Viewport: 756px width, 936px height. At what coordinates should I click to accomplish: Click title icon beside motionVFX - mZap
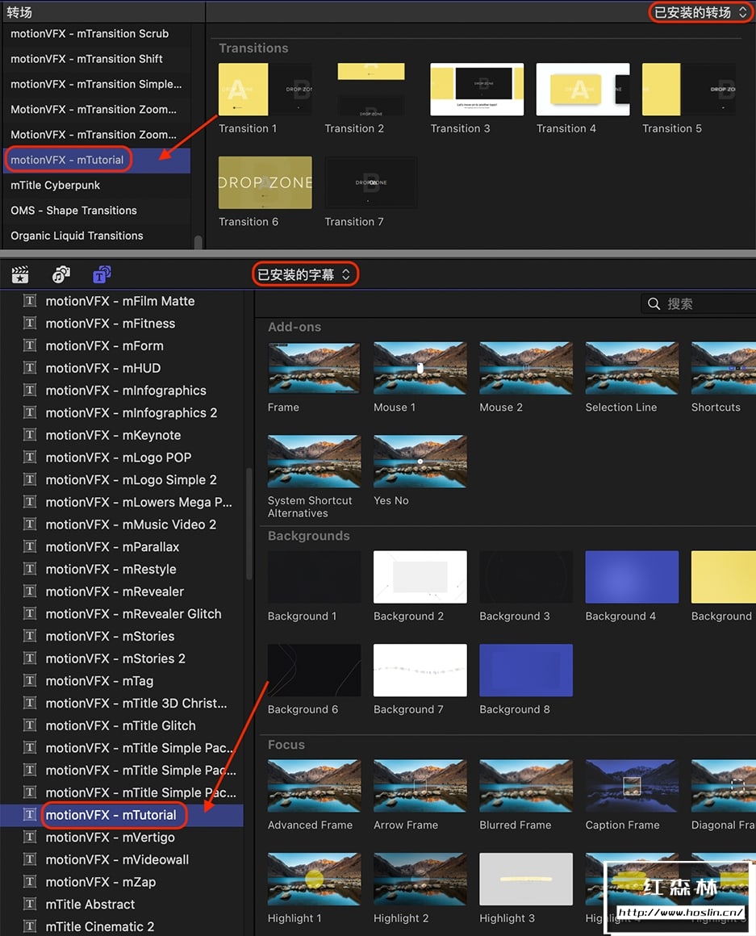pos(29,882)
